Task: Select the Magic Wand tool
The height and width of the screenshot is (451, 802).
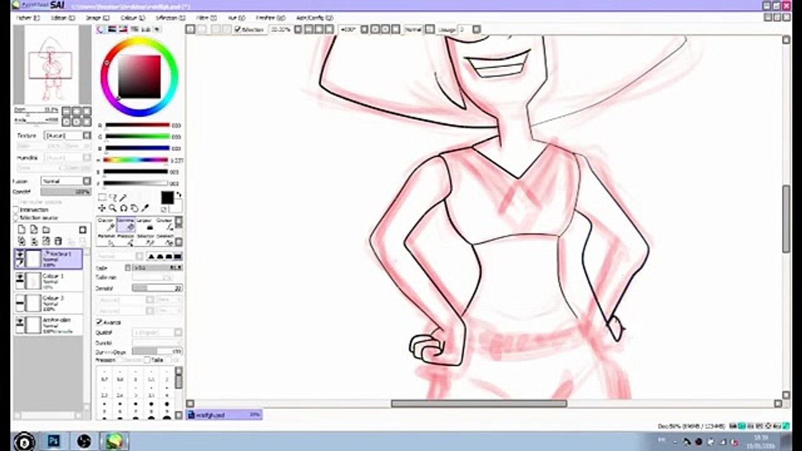Action: [123, 198]
